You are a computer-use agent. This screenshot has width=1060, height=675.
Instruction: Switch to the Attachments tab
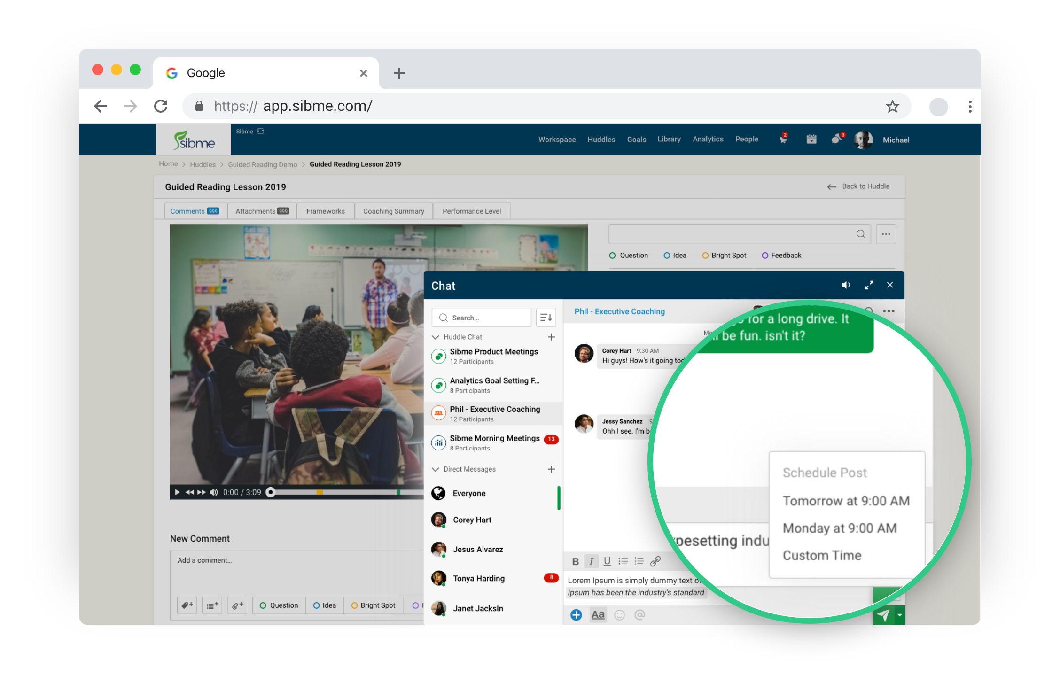pos(262,211)
